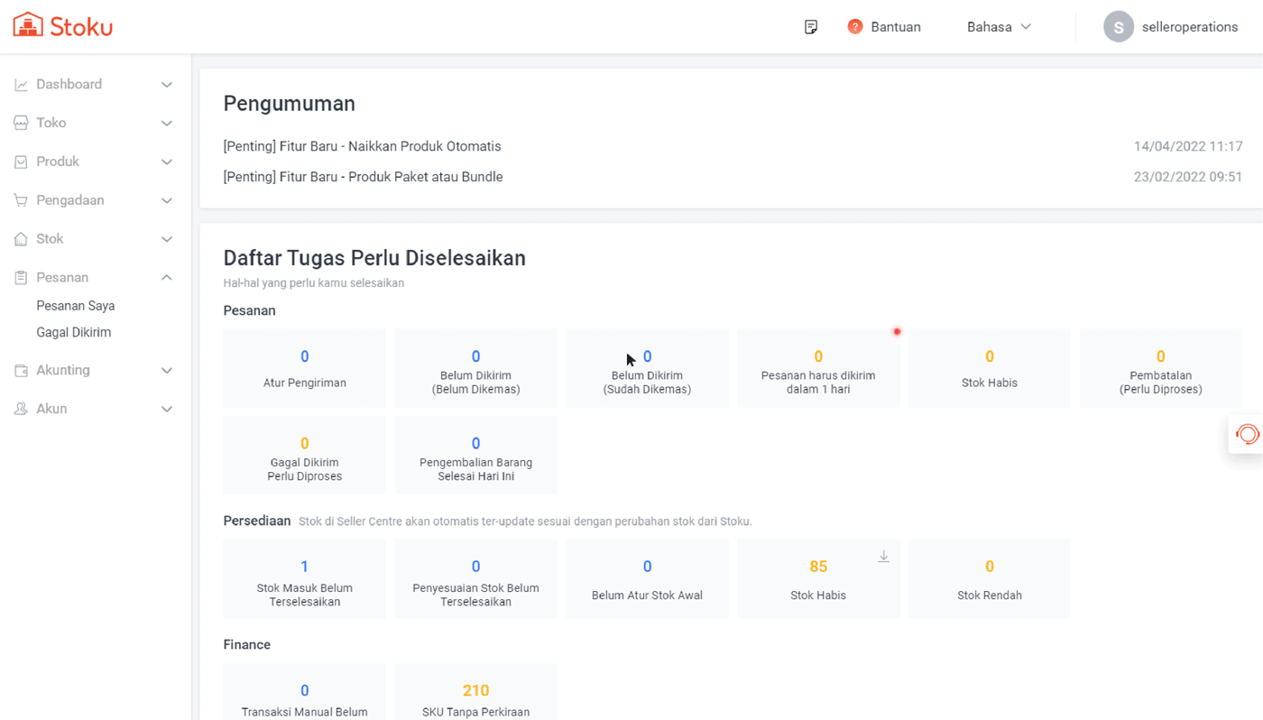Image resolution: width=1263 pixels, height=720 pixels.
Task: Select the Toko sidebar icon
Action: point(20,123)
